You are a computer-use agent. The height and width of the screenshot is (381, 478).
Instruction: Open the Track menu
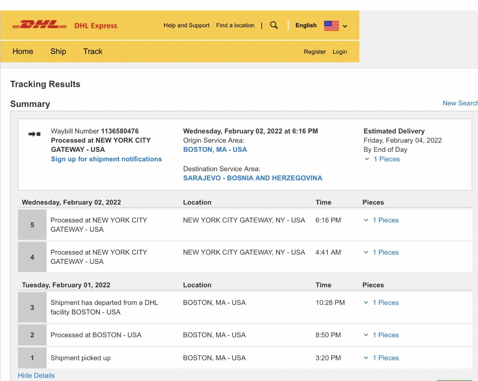pos(93,52)
